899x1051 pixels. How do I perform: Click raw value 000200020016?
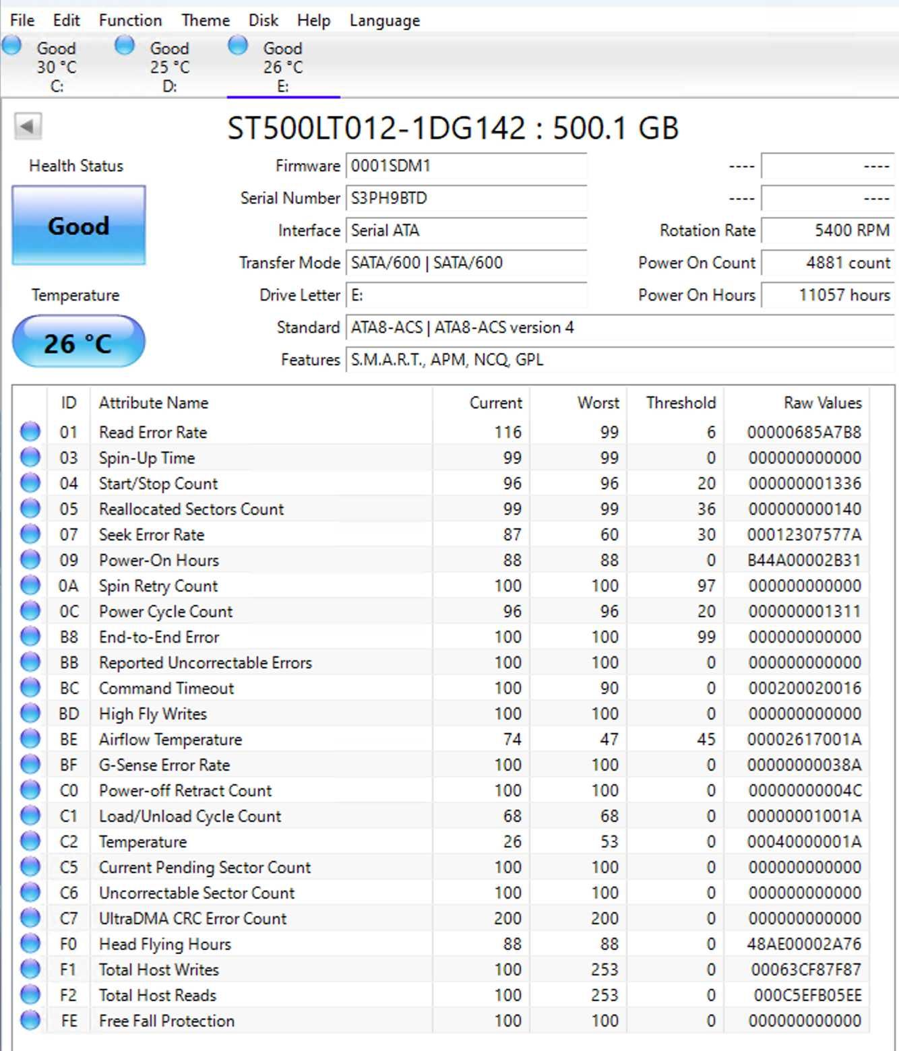[804, 688]
